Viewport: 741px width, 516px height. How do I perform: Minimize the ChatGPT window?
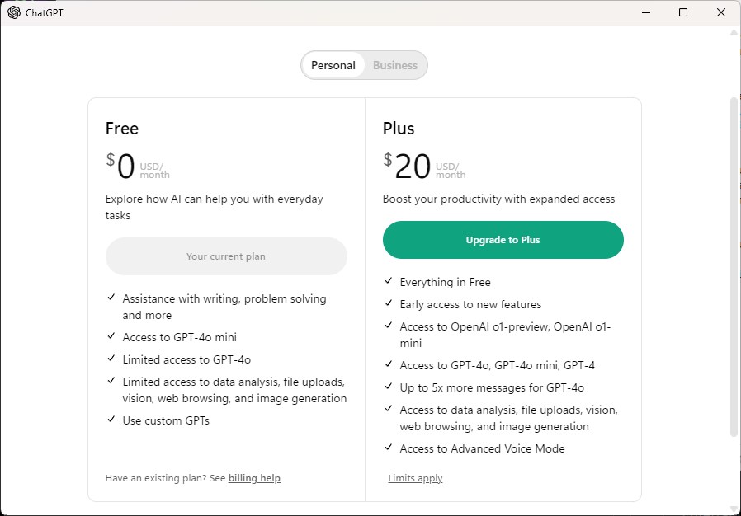(645, 12)
